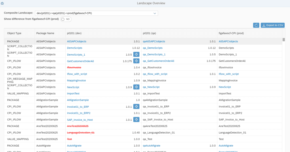Open MappingInvoice dev link
The width and height of the screenshot is (290, 152).
tap(76, 81)
